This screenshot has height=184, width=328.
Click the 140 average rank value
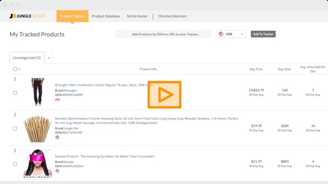click(x=285, y=90)
